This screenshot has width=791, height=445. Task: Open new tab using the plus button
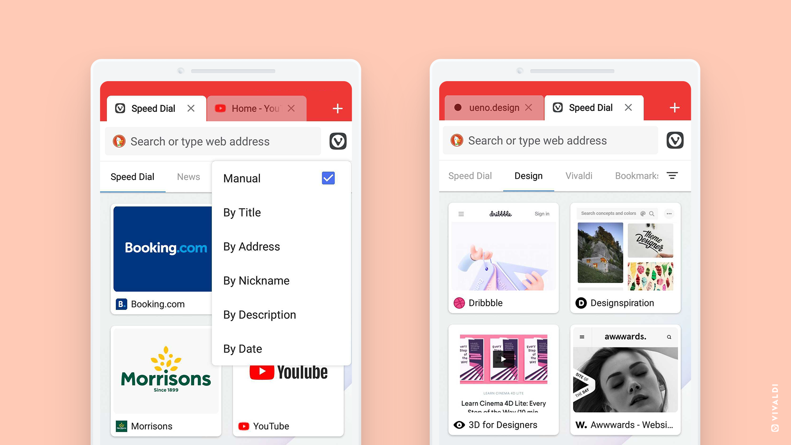[x=337, y=108]
